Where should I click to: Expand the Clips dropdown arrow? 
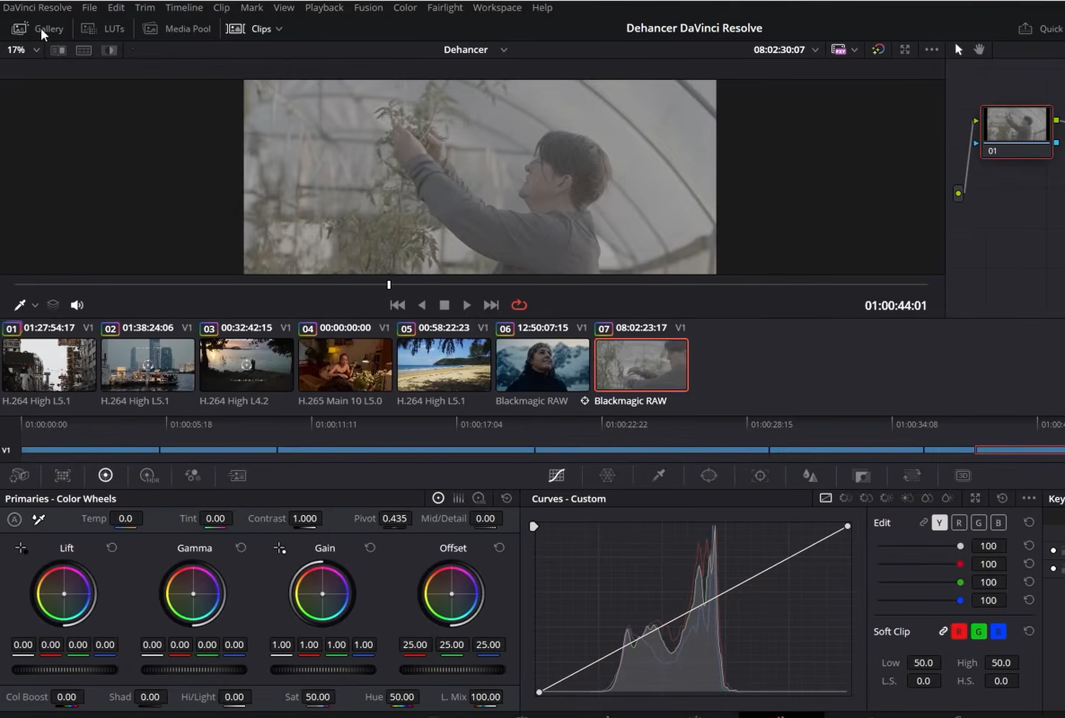pyautogui.click(x=279, y=30)
